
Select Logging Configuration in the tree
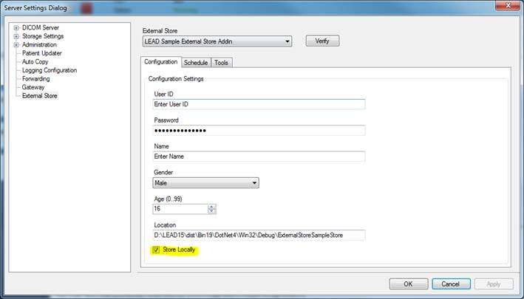tap(49, 70)
